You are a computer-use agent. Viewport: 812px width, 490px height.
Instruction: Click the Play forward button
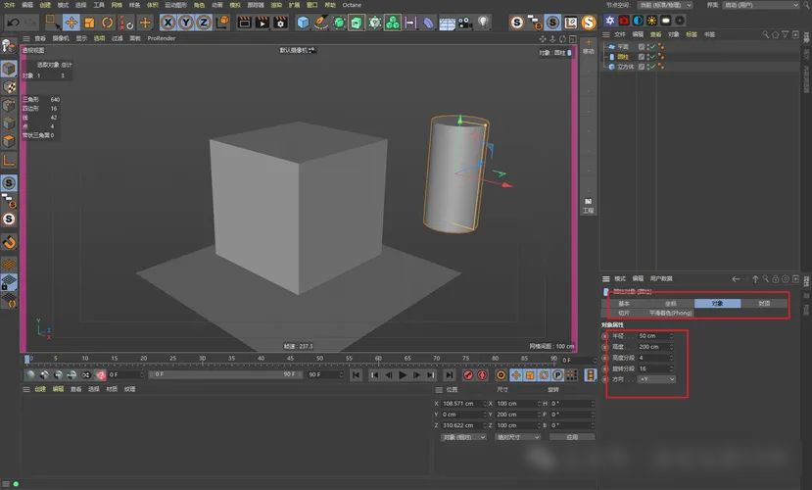[403, 375]
